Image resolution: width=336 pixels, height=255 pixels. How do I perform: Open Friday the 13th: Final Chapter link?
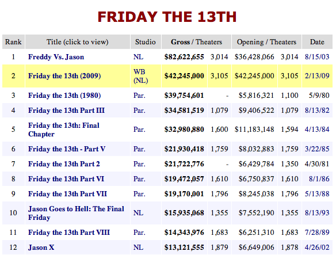click(64, 130)
